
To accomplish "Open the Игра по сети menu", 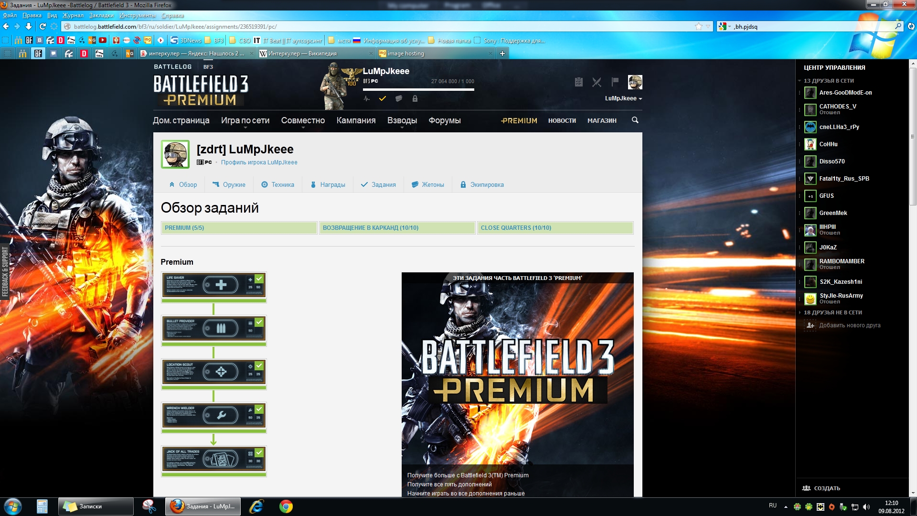I will click(x=245, y=120).
